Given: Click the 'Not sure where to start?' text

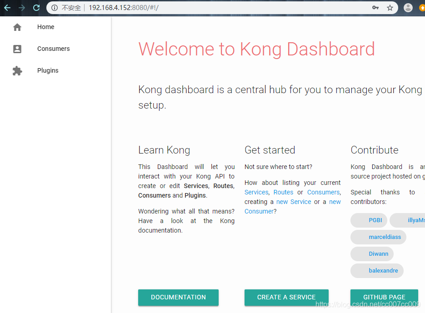Looking at the screenshot, I should point(278,167).
